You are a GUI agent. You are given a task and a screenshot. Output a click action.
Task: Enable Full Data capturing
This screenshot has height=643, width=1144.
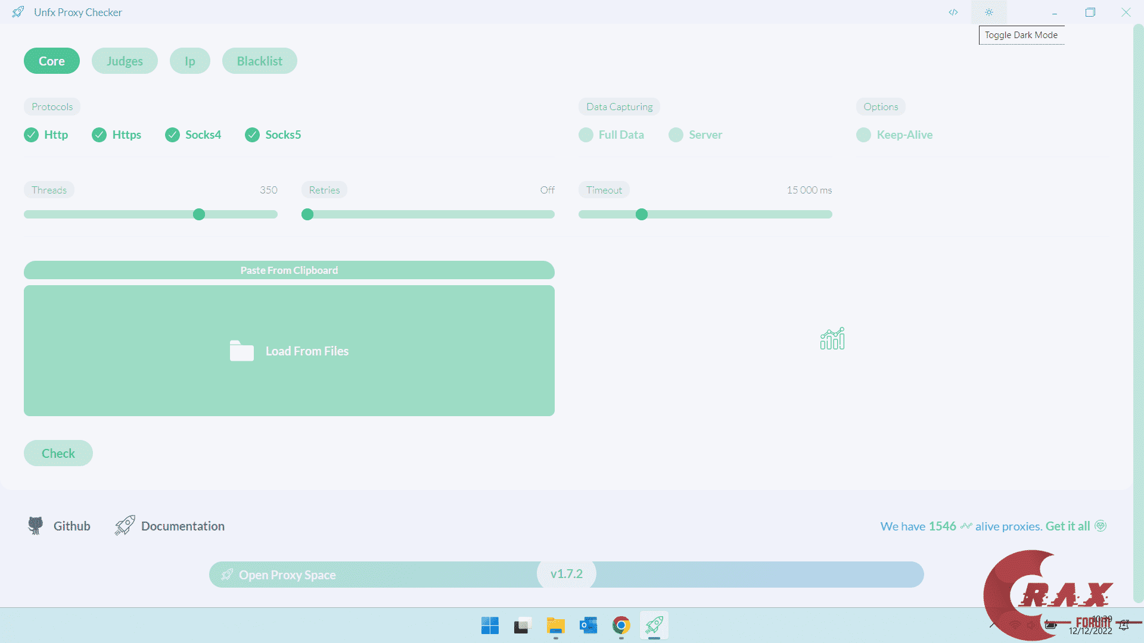click(586, 135)
